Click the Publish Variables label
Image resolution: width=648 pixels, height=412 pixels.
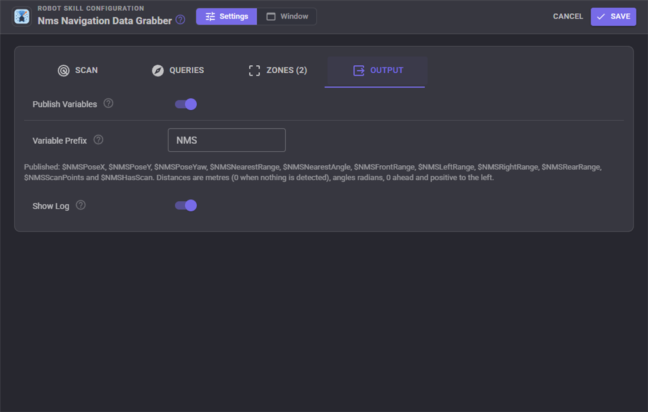pyautogui.click(x=65, y=104)
